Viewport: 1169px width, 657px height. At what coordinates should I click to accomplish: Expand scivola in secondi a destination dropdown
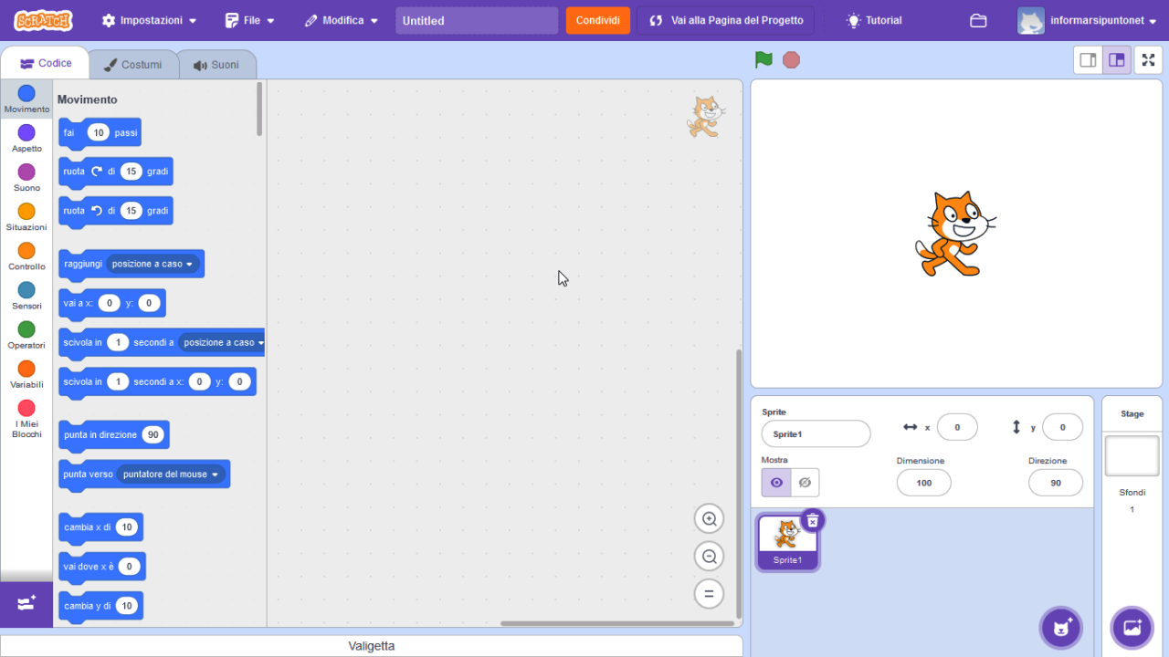tap(222, 343)
